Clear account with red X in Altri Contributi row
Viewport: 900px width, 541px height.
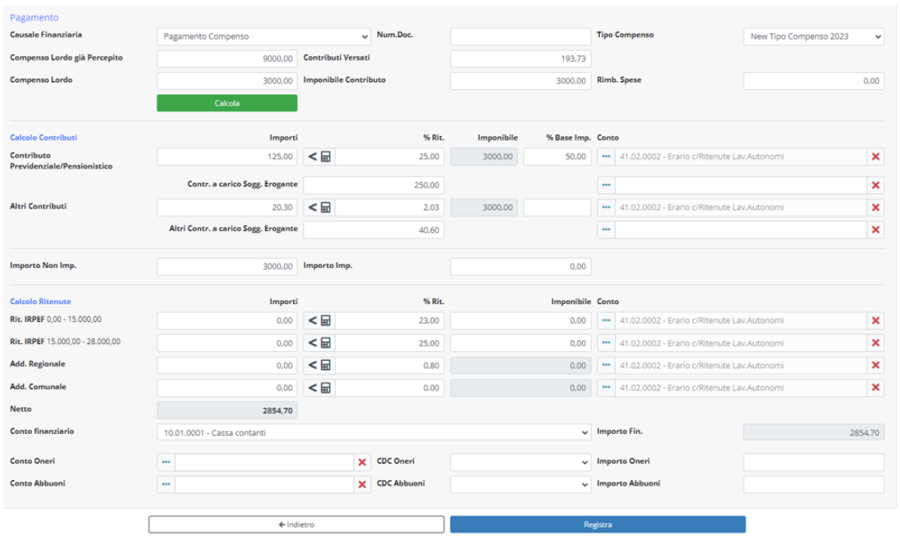click(876, 208)
